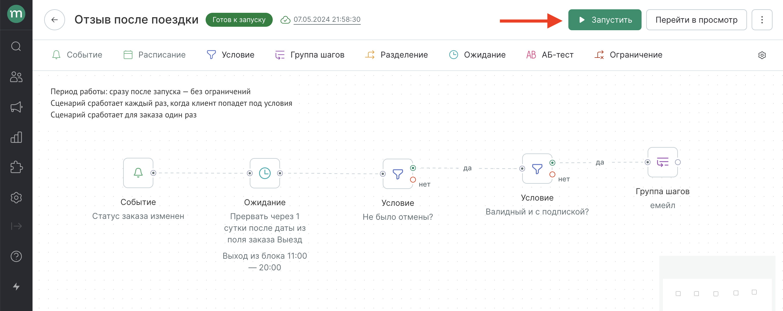Add a Разделение block from toolbar

pyautogui.click(x=396, y=55)
